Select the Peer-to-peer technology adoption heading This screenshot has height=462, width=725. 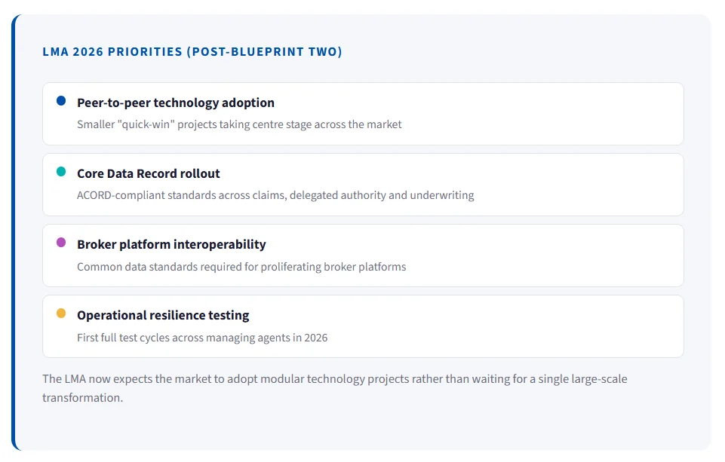pos(176,102)
